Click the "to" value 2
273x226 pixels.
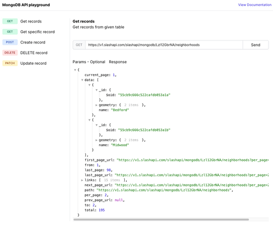pos(94,205)
